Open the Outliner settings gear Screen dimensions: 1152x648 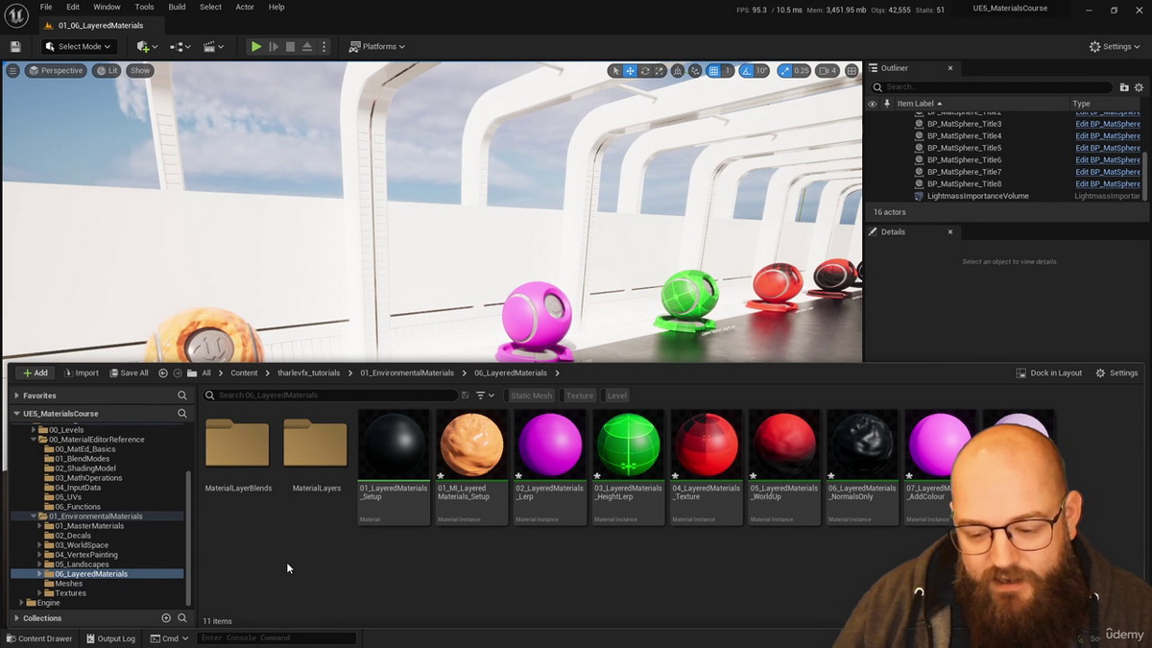click(1140, 87)
